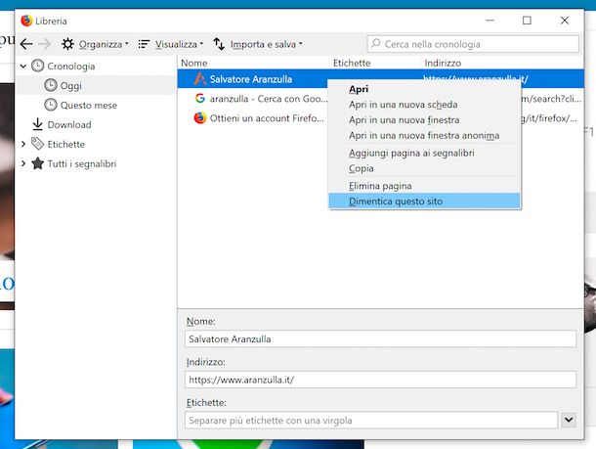Expand the Etichette tree node

(23, 144)
